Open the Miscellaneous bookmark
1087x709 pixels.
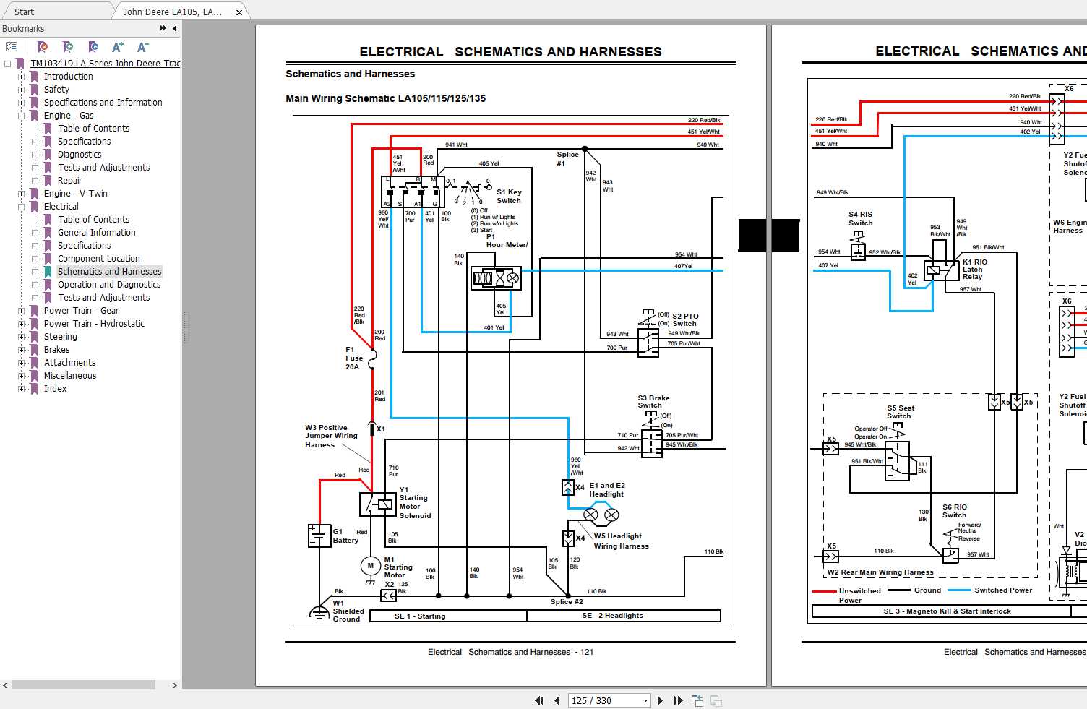coord(69,376)
